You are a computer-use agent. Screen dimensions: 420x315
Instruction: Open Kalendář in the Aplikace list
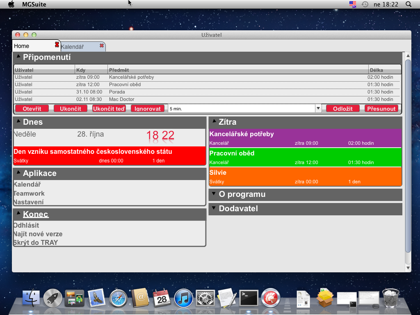point(27,185)
